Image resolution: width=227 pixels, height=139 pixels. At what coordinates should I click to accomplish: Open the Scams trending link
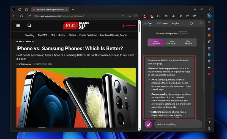62,35
